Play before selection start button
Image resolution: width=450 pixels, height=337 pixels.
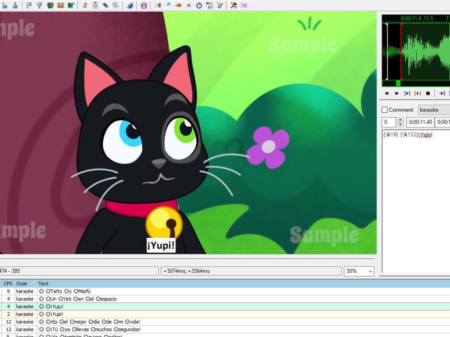pyautogui.click(x=442, y=93)
